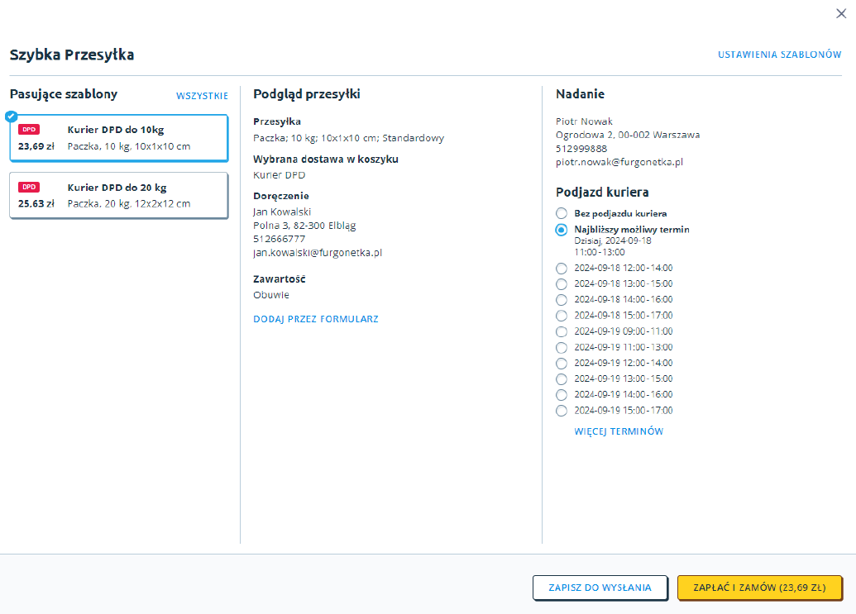Select pickup 2024-09-18 15:00-17:00
The width and height of the screenshot is (856, 614).
tap(562, 316)
